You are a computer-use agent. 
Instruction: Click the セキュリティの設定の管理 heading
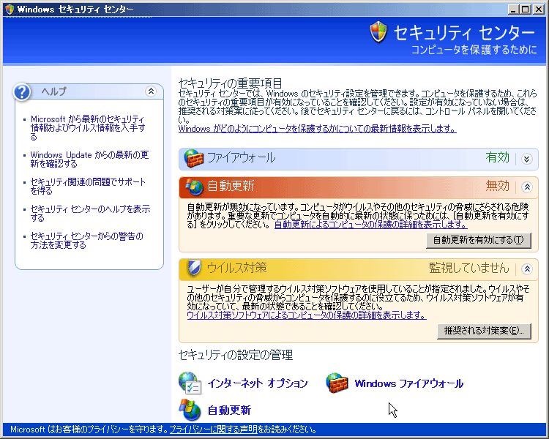(x=236, y=355)
